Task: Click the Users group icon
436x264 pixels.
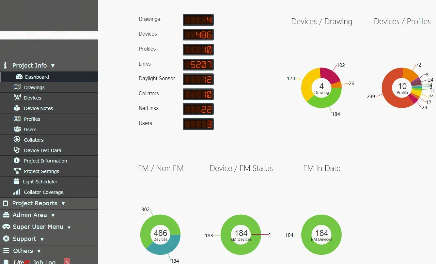Action: tap(17, 129)
